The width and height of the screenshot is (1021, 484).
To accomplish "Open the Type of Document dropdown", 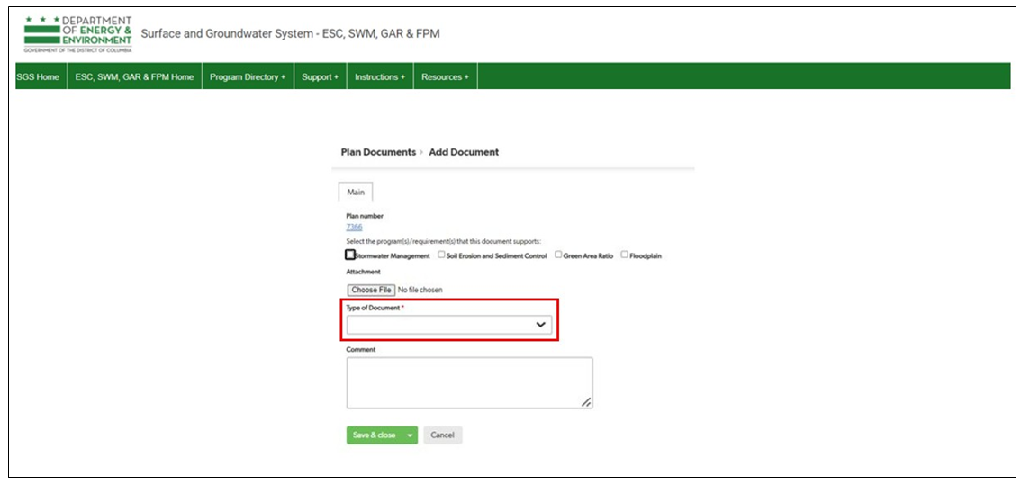I will coord(448,325).
